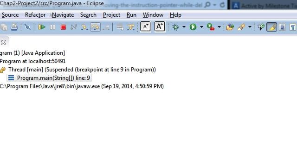Open the browser address bar dropdown arrow
Viewport: 297px width, 167px height.
click(x=214, y=5)
